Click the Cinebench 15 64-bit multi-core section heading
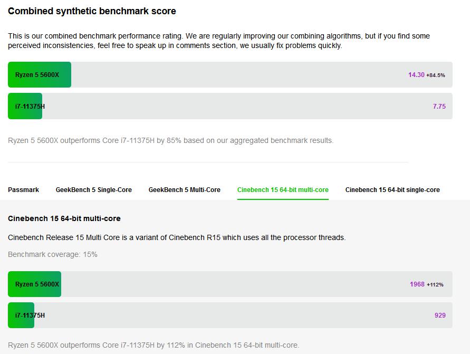Image resolution: width=470 pixels, height=354 pixels. [x=64, y=218]
